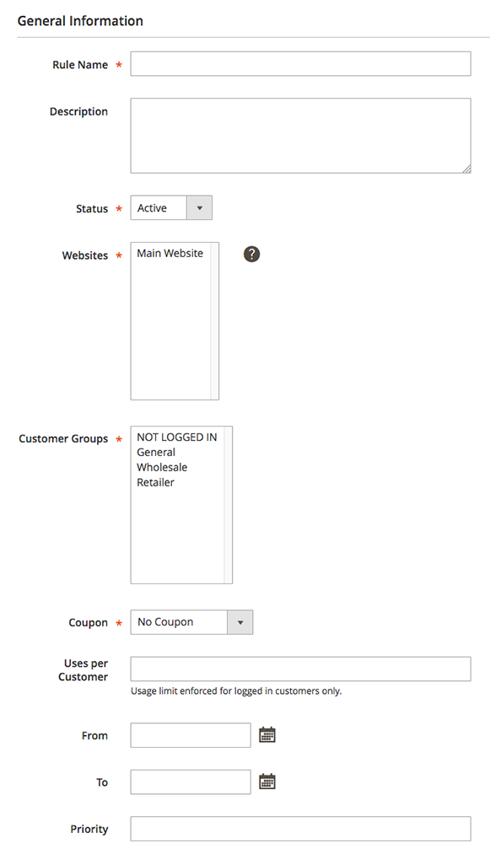Click the To date input field
The width and height of the screenshot is (490, 854).
[191, 782]
